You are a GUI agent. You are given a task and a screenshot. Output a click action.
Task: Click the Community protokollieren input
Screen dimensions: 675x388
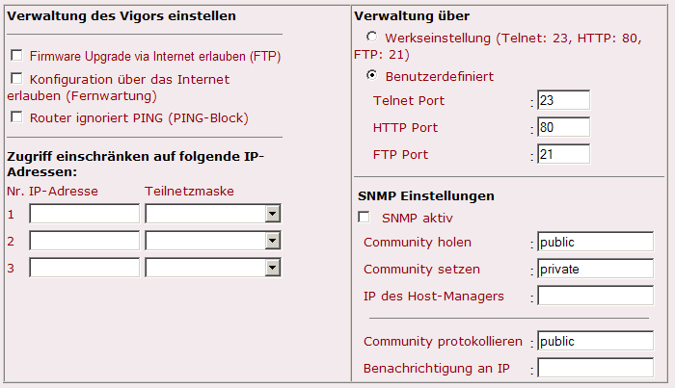(x=595, y=341)
